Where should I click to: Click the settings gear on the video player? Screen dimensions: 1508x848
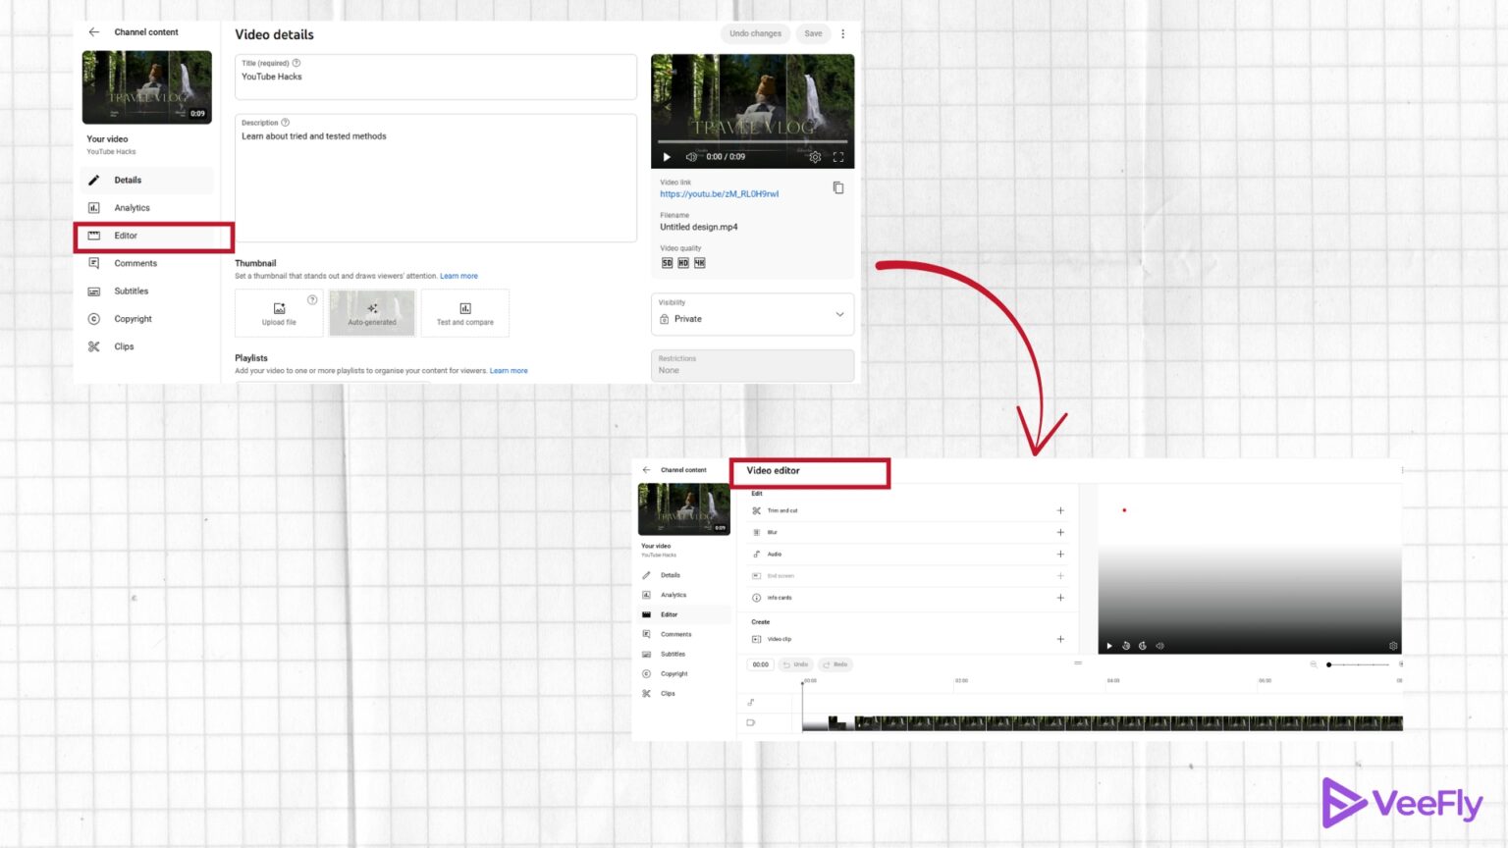(815, 156)
